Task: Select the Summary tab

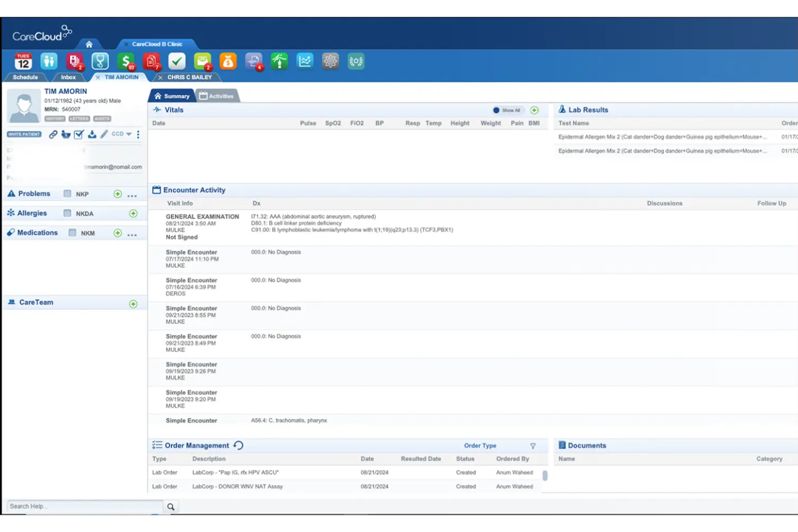Action: point(172,96)
